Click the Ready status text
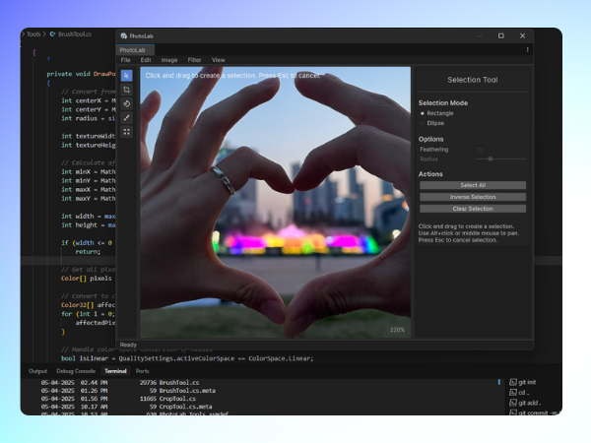This screenshot has height=443, width=591. (x=128, y=345)
